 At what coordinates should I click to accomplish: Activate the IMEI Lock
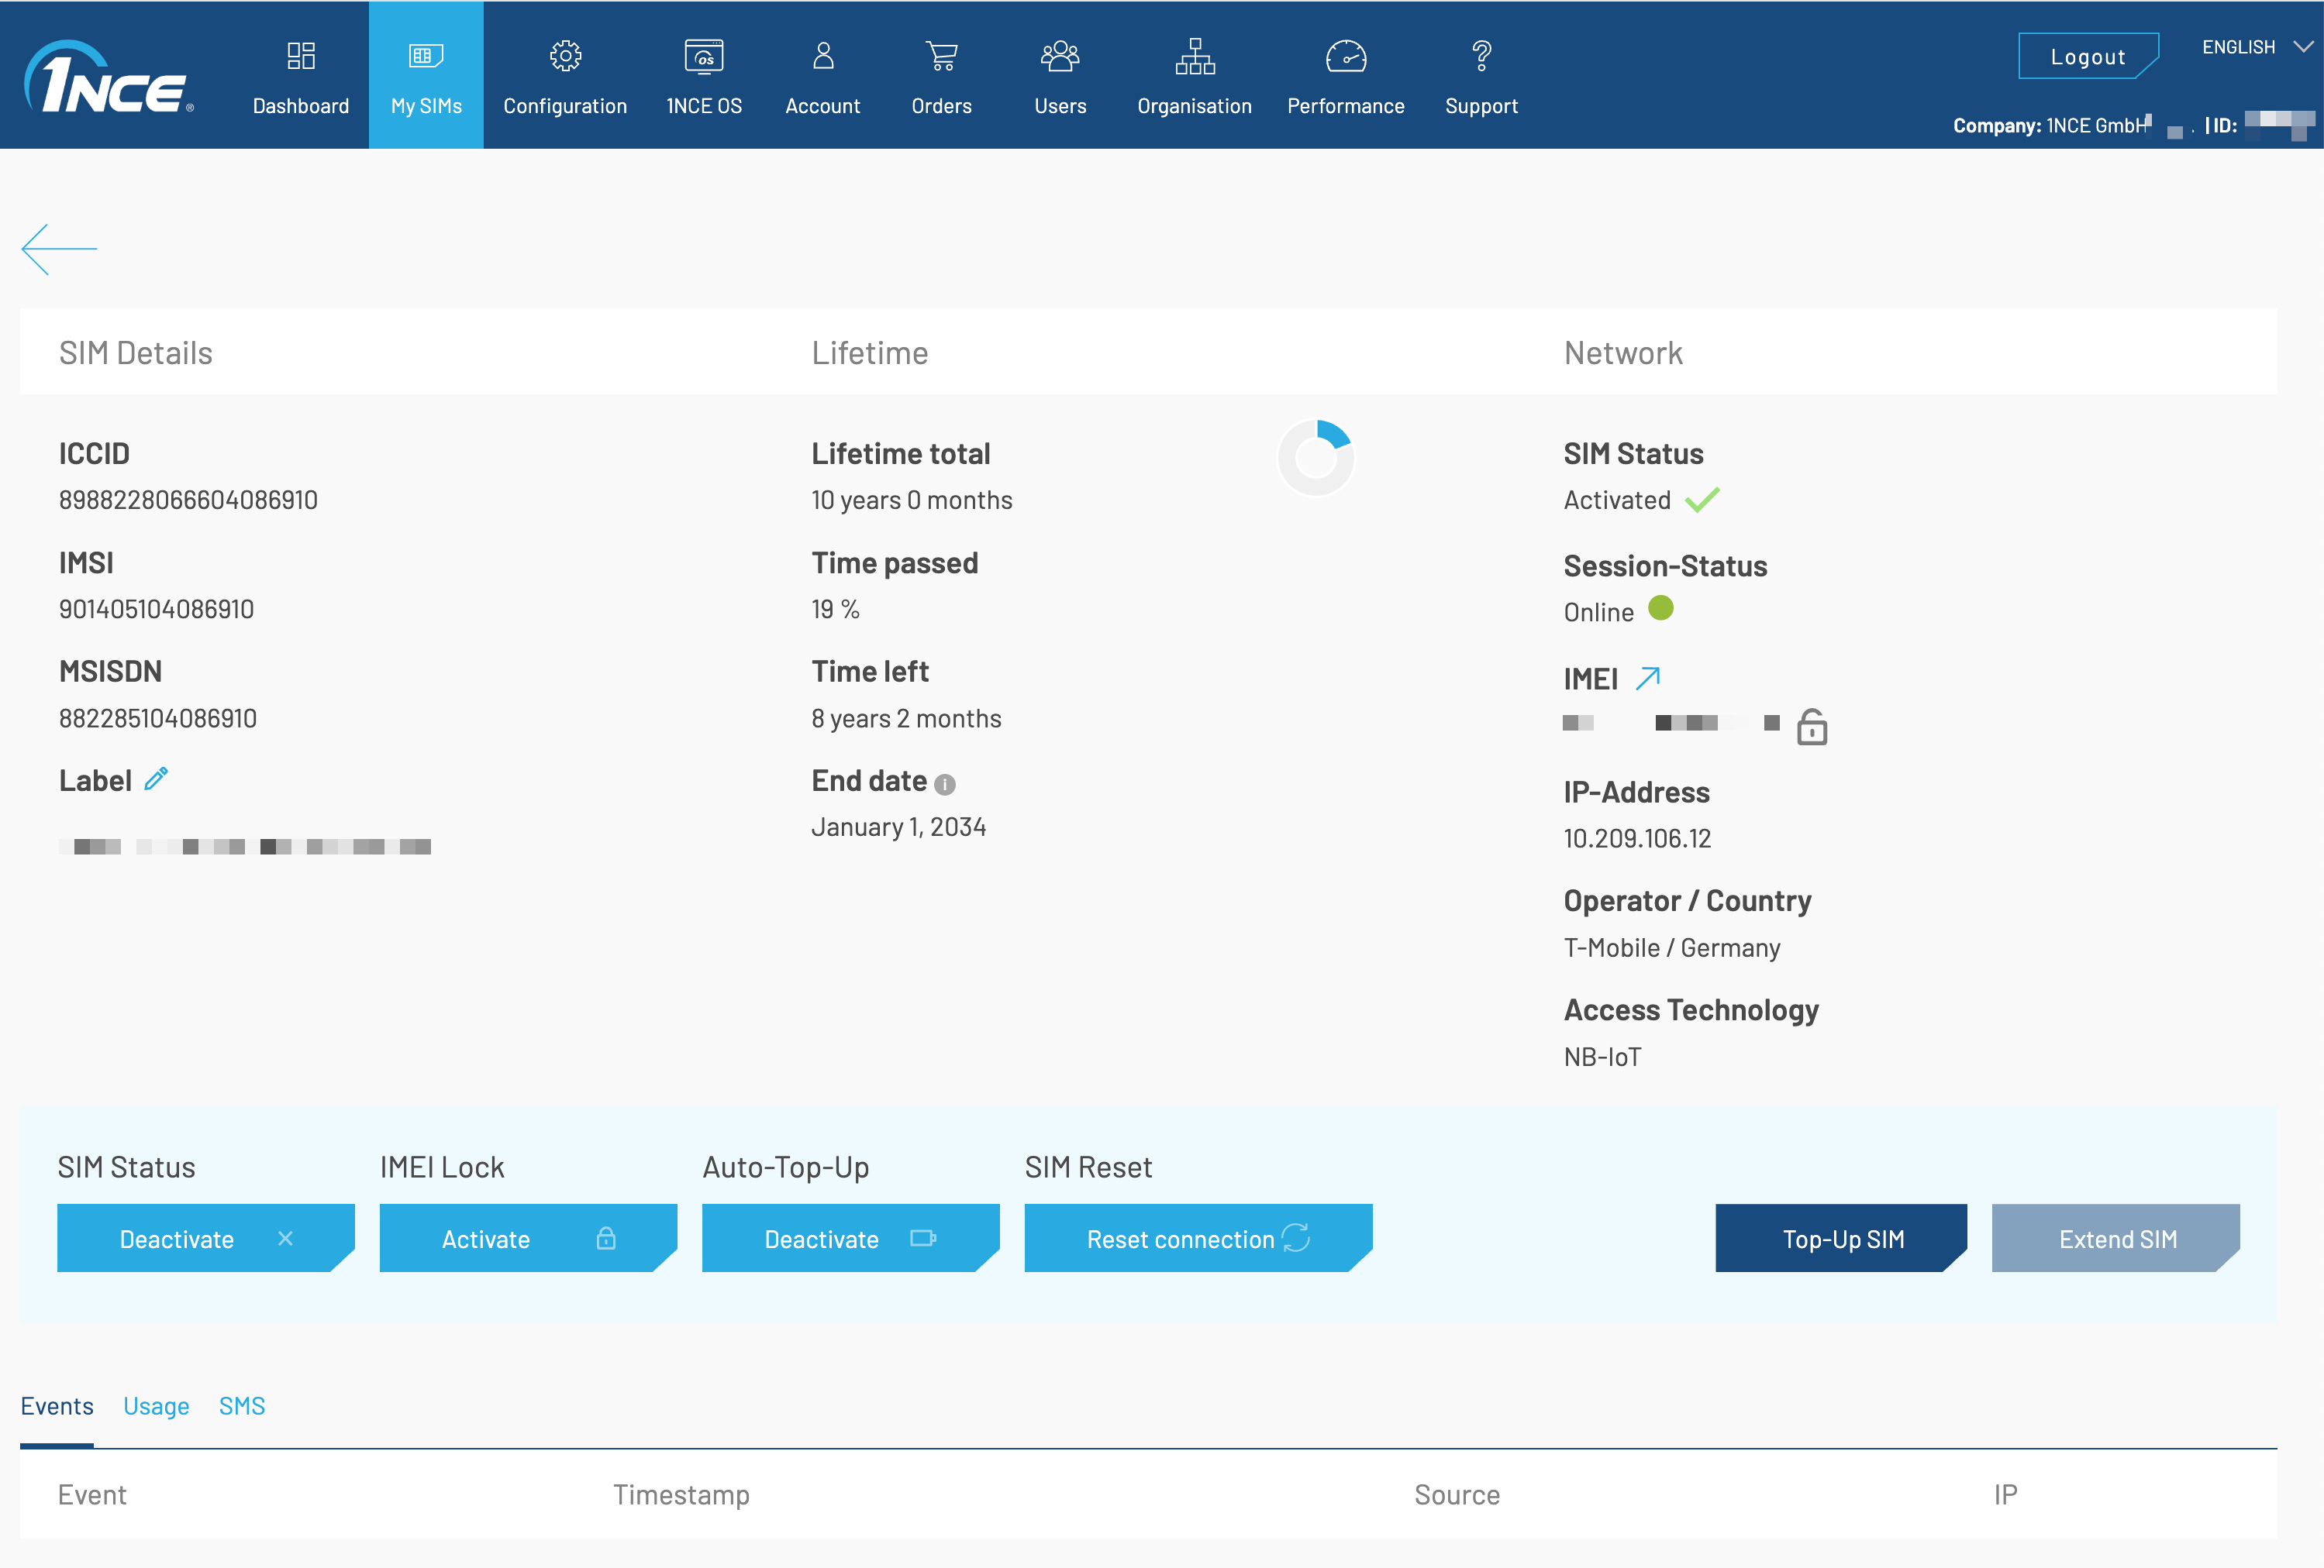tap(527, 1238)
